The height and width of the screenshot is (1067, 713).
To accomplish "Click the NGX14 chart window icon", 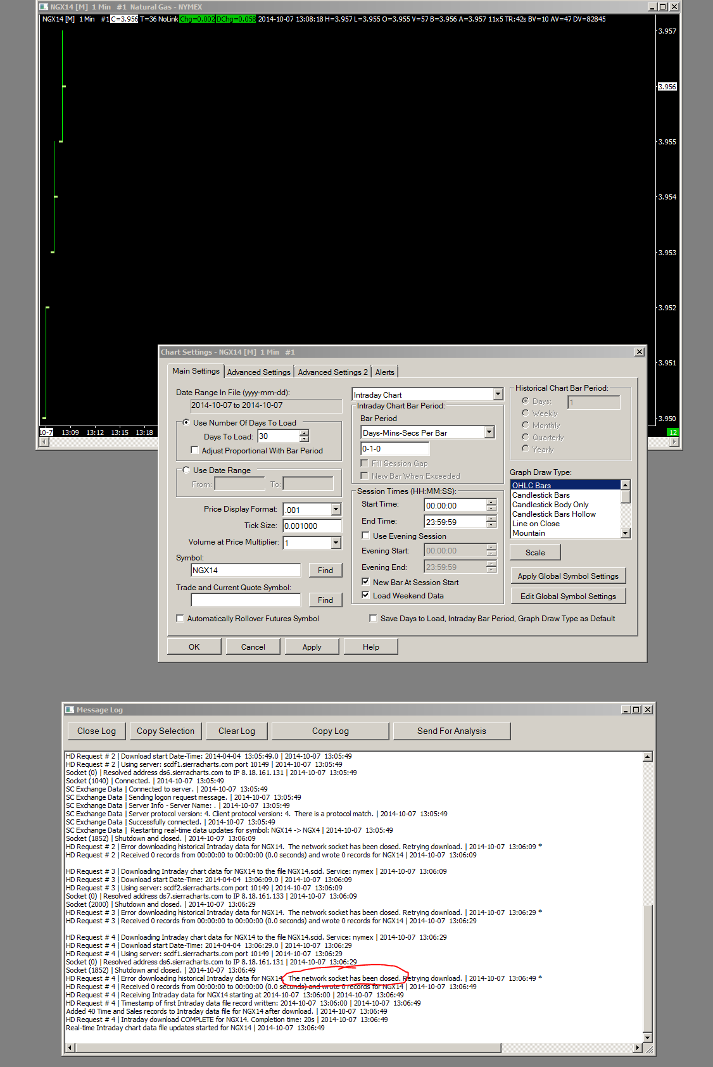I will [x=44, y=7].
